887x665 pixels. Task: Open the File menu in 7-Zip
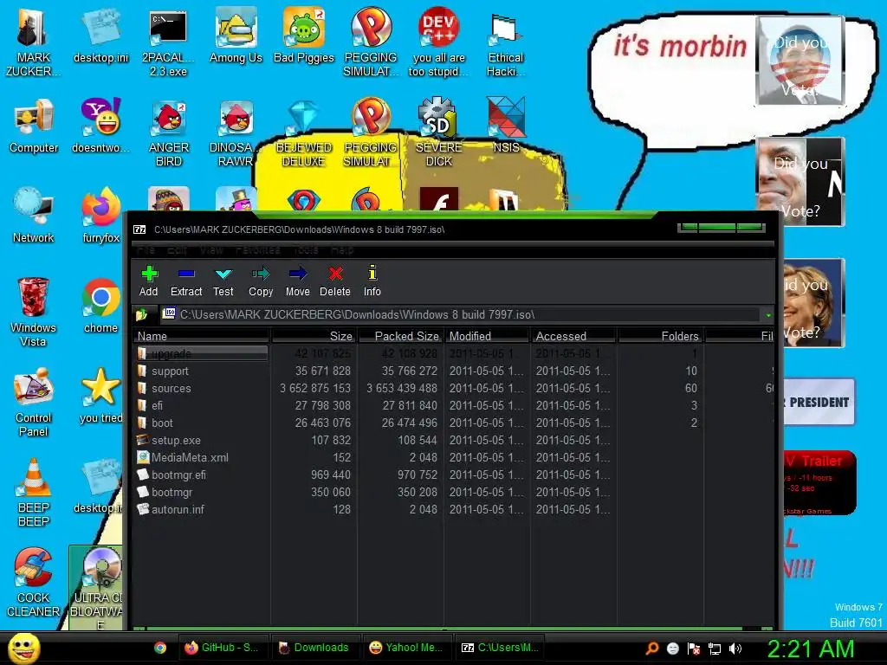[x=146, y=250]
